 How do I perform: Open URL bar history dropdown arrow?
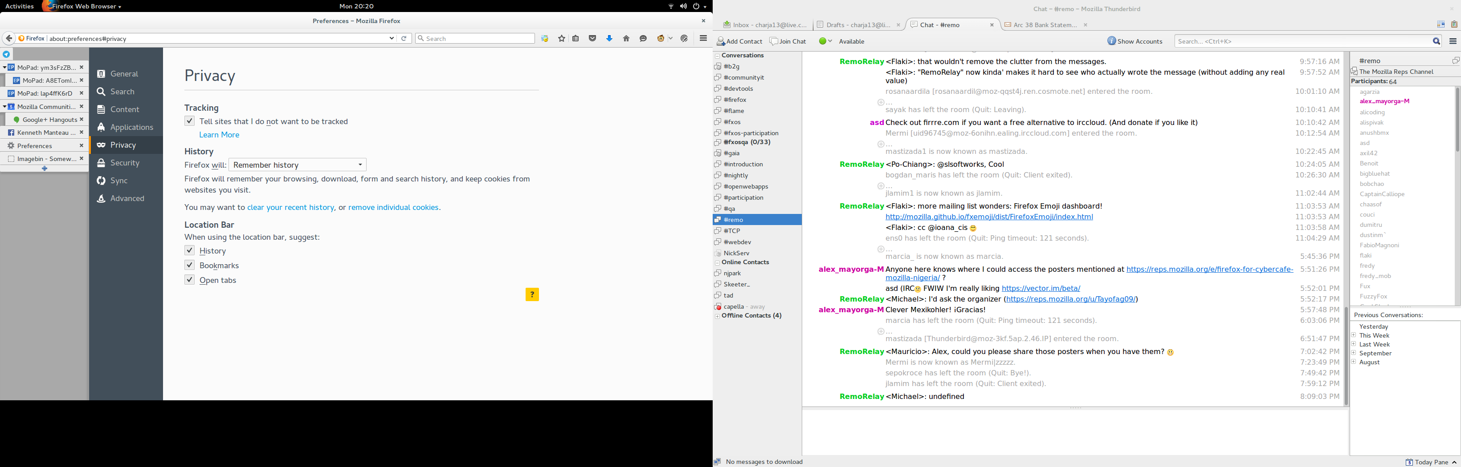point(392,39)
